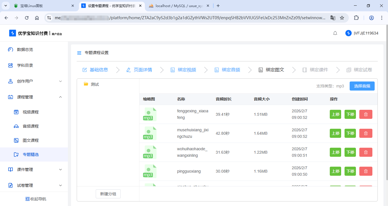Click trash icon for pingguoxiang audio

[366, 171]
